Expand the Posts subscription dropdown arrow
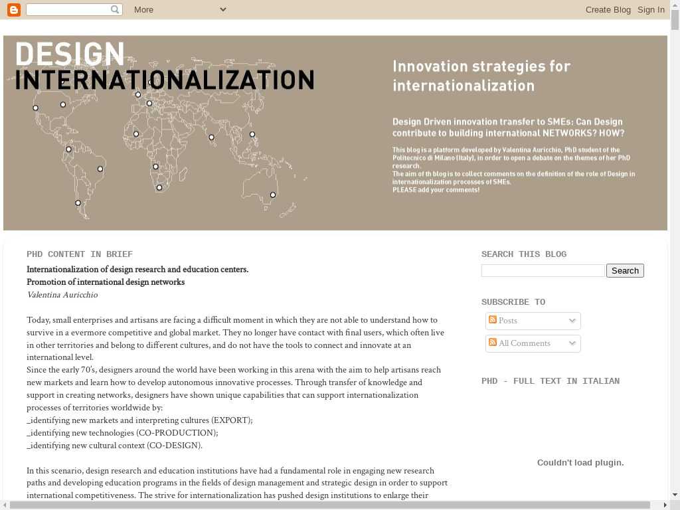This screenshot has width=680, height=510. tap(572, 321)
